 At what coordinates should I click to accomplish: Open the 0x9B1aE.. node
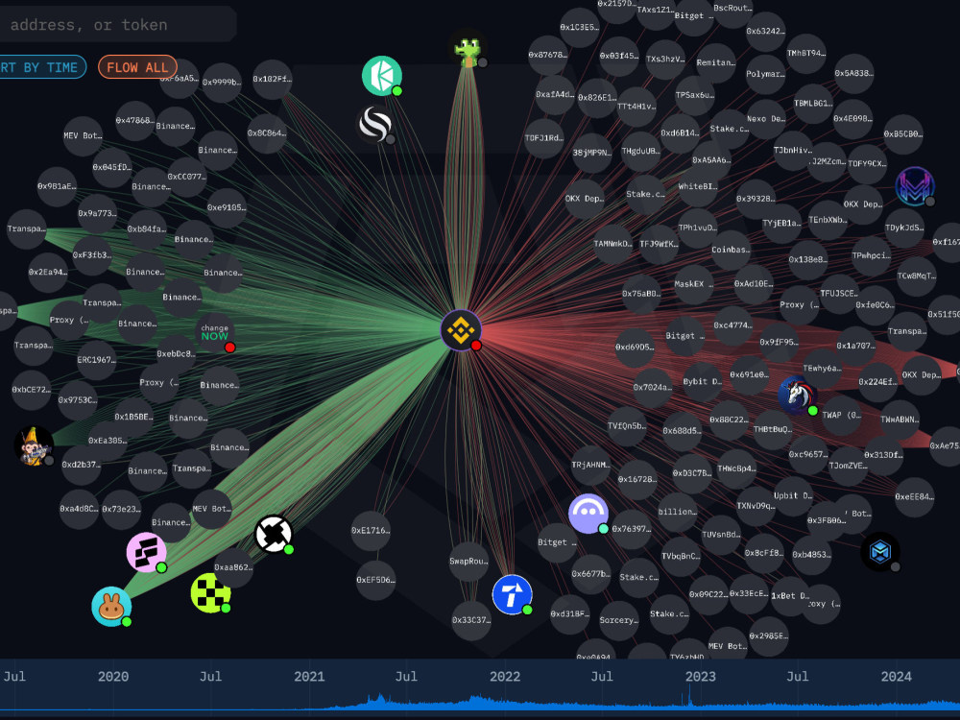[57, 186]
